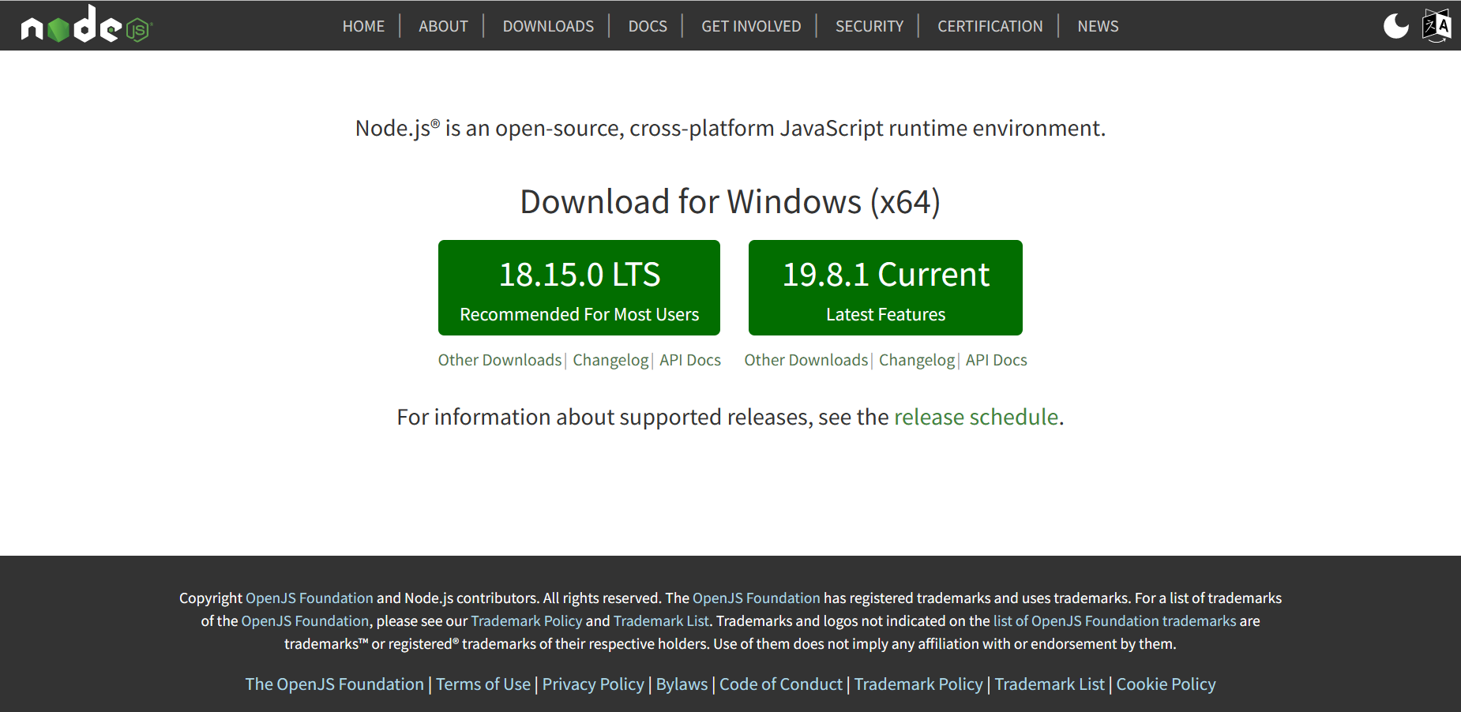Screen dimensions: 1461x712
Task: Open the NEWS nav item
Action: coord(1098,26)
